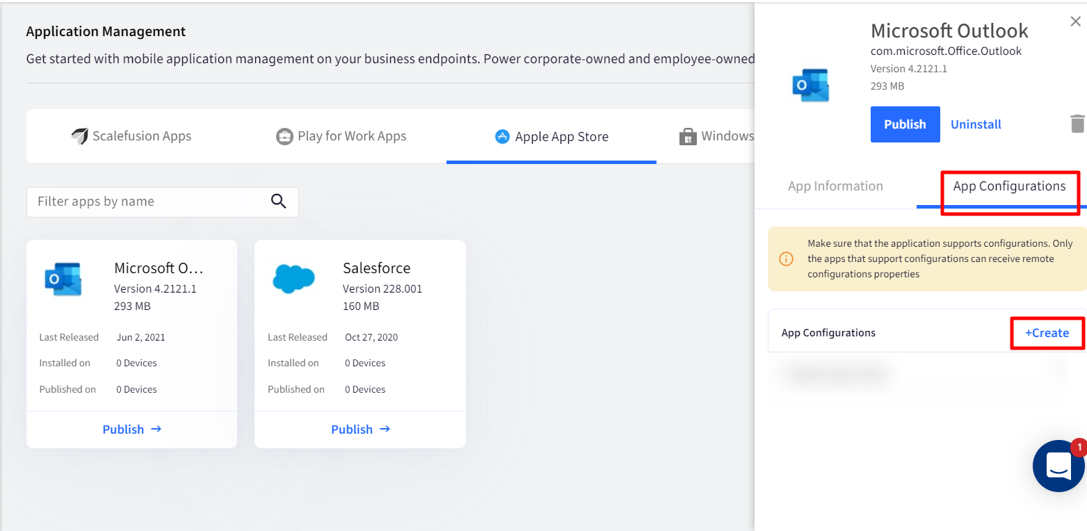The image size is (1087, 531).
Task: Click +Create to add an app configuration
Action: click(x=1047, y=333)
